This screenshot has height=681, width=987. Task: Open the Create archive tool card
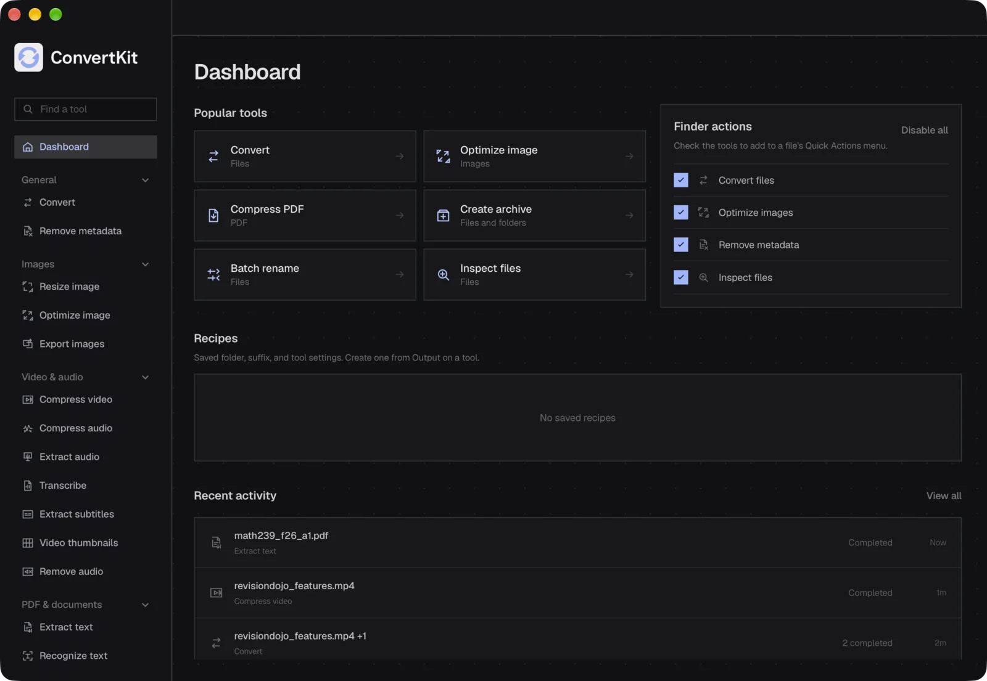tap(534, 215)
